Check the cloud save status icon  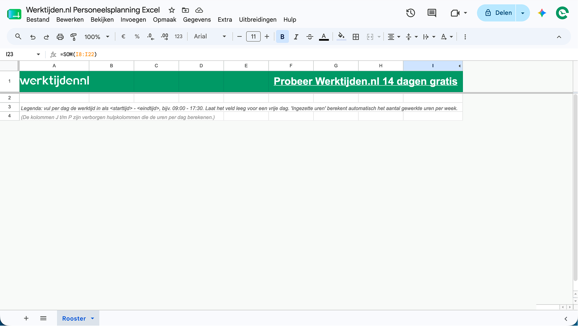pyautogui.click(x=199, y=10)
